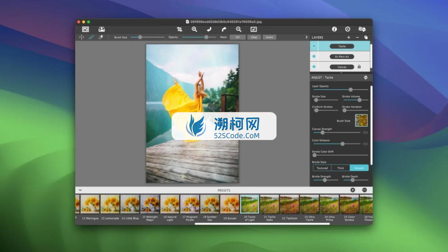Screen dimensions: 448x252
Task: Toggle visibility of En Plein Air layer
Action: 314,56
